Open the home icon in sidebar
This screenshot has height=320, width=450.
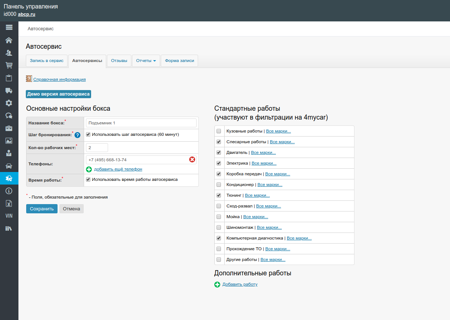(x=9, y=40)
